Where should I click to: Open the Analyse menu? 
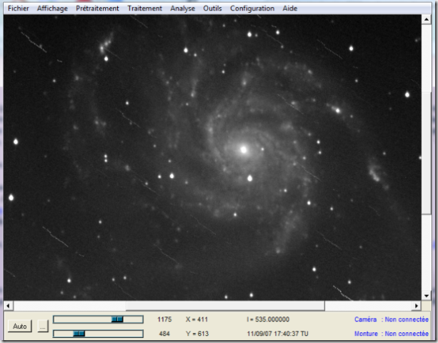pyautogui.click(x=183, y=9)
